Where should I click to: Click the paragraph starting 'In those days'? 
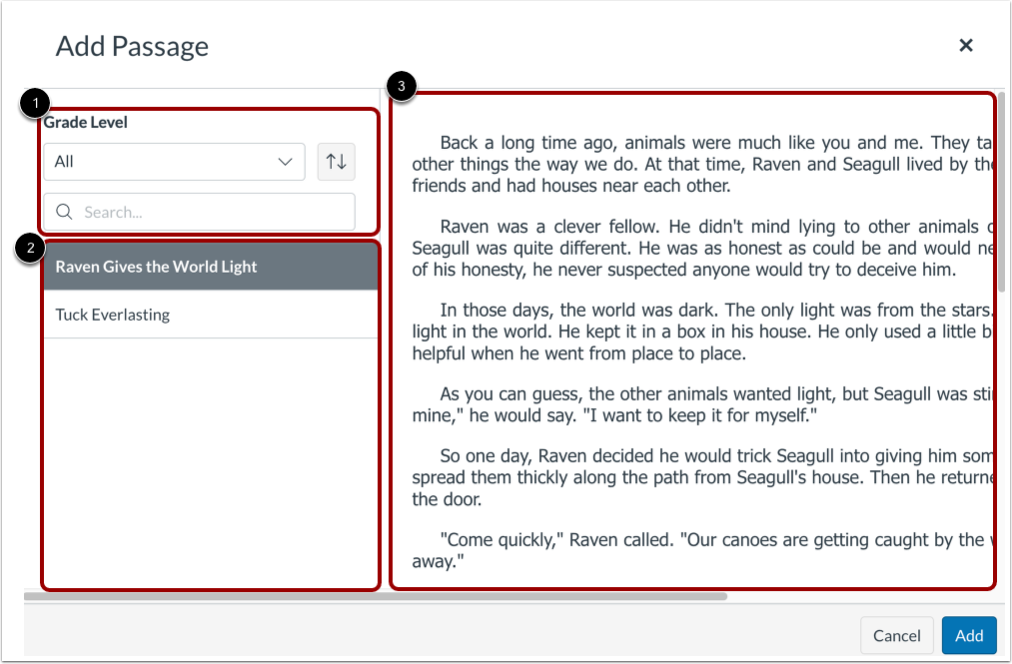(702, 332)
